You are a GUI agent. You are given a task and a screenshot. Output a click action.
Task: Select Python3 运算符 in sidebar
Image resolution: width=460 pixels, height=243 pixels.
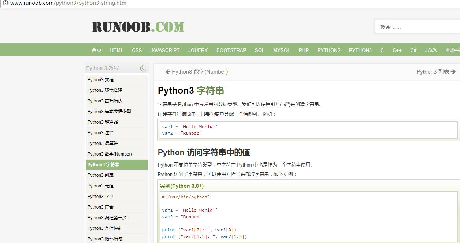coord(117,143)
